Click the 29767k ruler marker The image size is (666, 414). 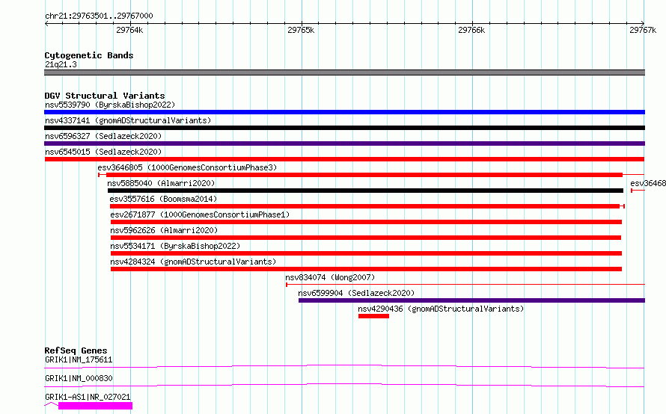643,30
